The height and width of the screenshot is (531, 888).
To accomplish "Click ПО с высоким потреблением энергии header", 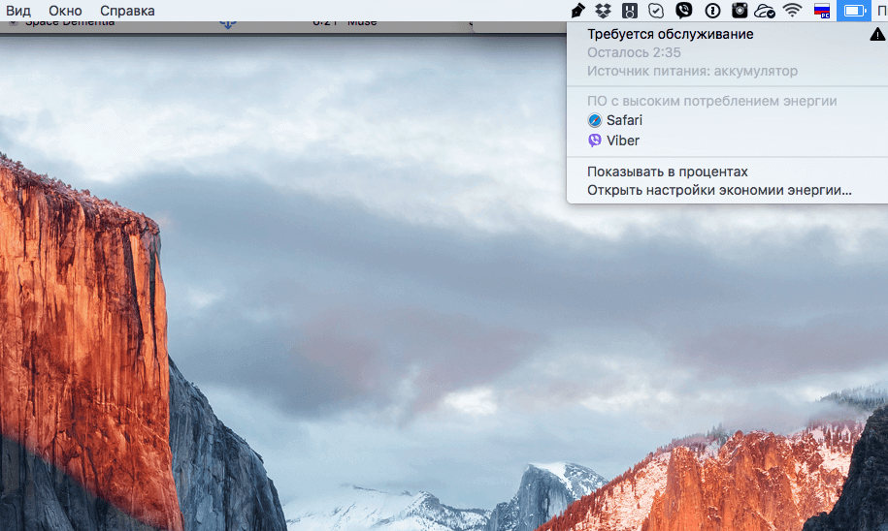I will [712, 101].
